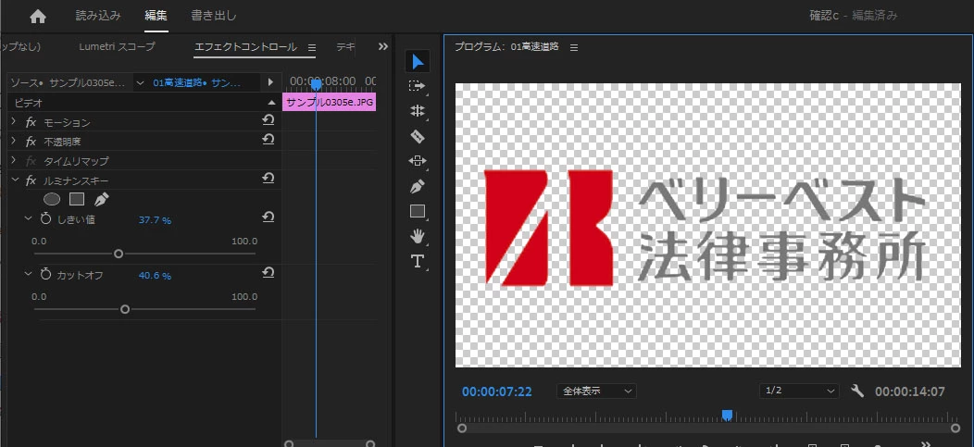Toggle the fx switch for 不透明度
Viewport: 974px width, 447px height.
point(31,142)
